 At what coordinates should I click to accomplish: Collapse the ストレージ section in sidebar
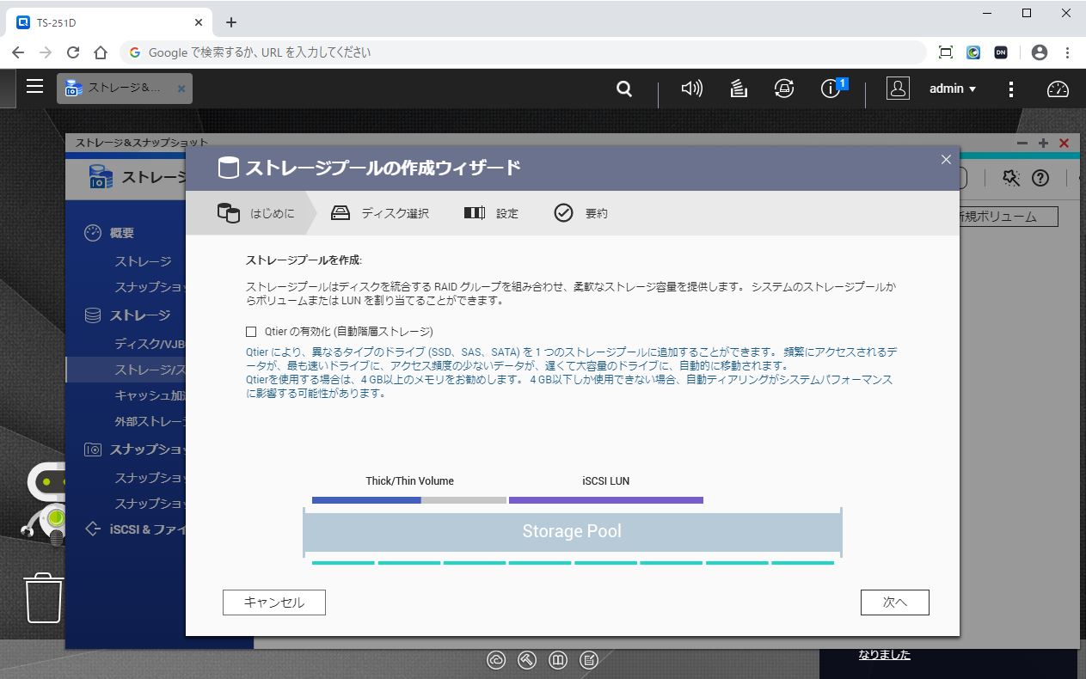[x=138, y=315]
